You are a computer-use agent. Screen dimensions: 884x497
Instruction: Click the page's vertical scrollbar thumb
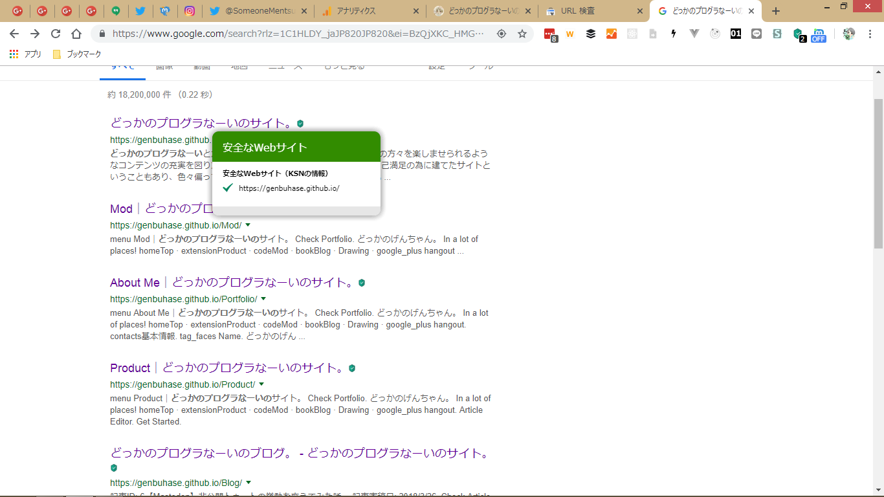[x=878, y=173]
